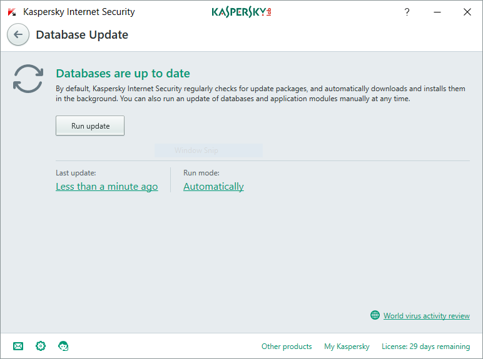Click the Database Update page title
This screenshot has height=359, width=483.
82,35
